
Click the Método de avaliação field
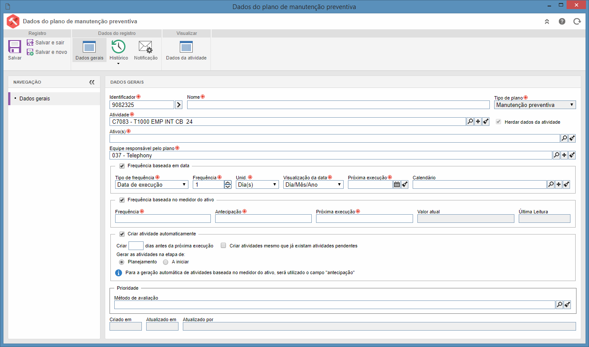pyautogui.click(x=335, y=305)
